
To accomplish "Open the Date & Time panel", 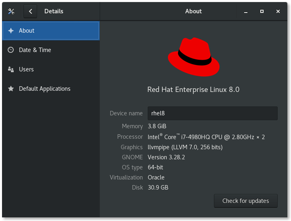I will tap(51, 50).
